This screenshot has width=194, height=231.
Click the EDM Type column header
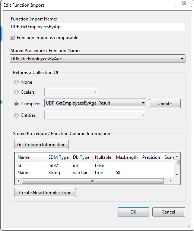pyautogui.click(x=58, y=157)
